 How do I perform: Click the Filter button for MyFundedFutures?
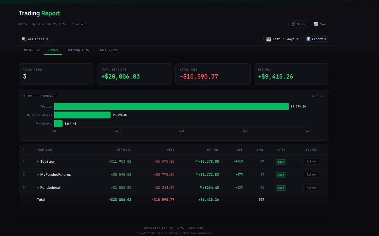311,174
